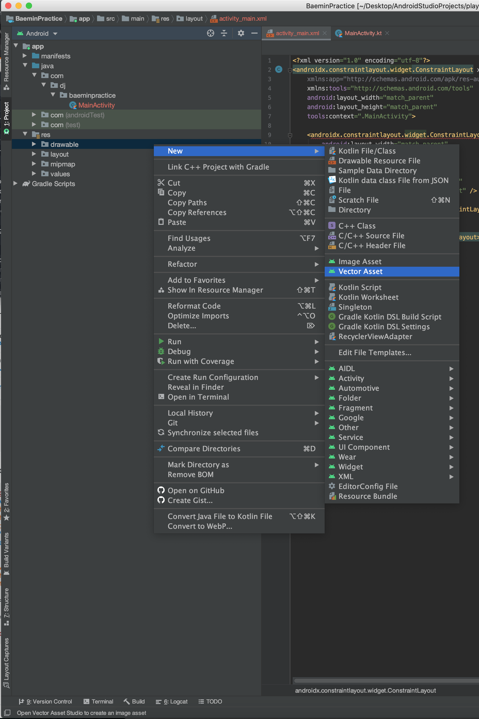Screen dimensions: 479x719
Task: Select the mipmap folder
Action: (62, 164)
